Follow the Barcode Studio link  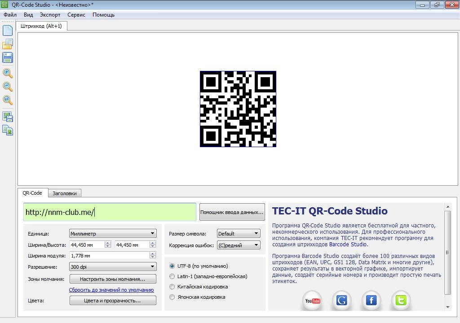coord(348,244)
